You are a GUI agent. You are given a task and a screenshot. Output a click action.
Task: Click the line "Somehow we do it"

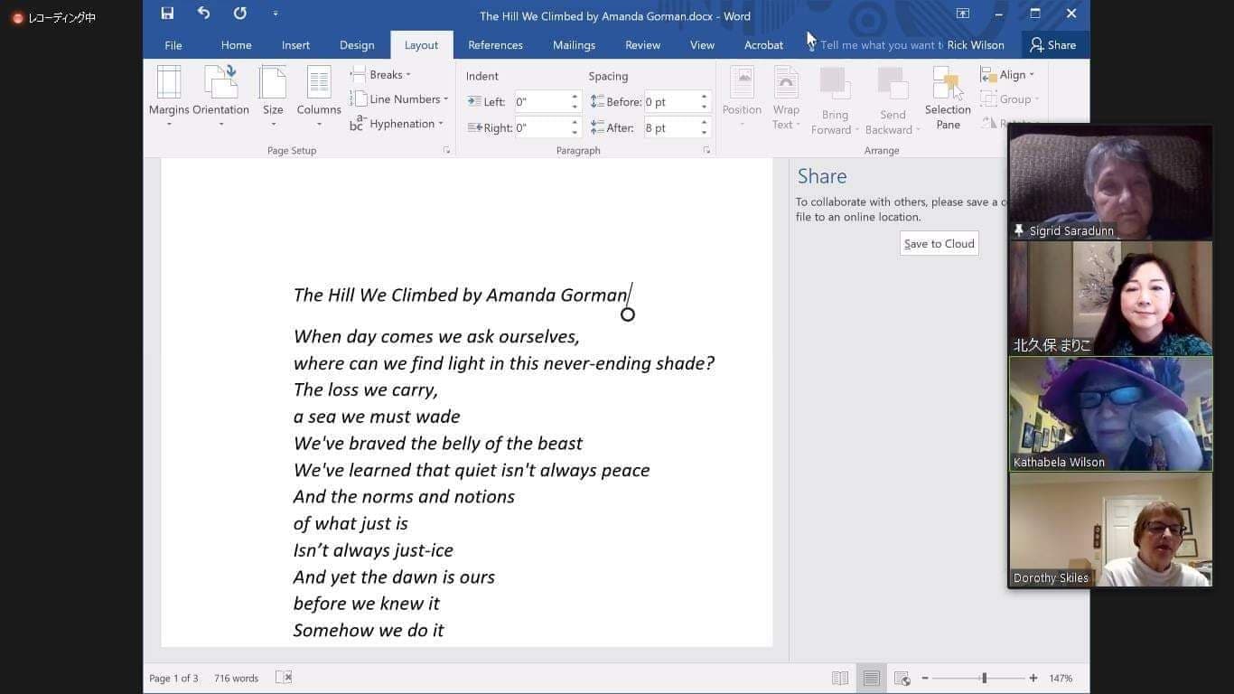(x=369, y=630)
